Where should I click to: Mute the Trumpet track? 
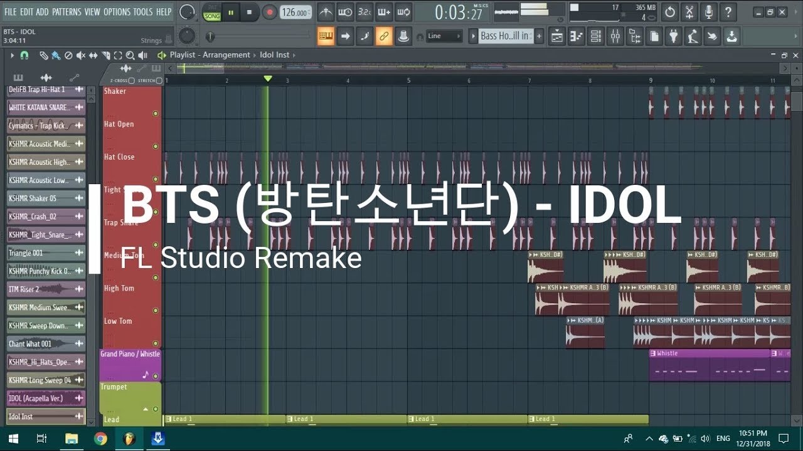pyautogui.click(x=156, y=409)
